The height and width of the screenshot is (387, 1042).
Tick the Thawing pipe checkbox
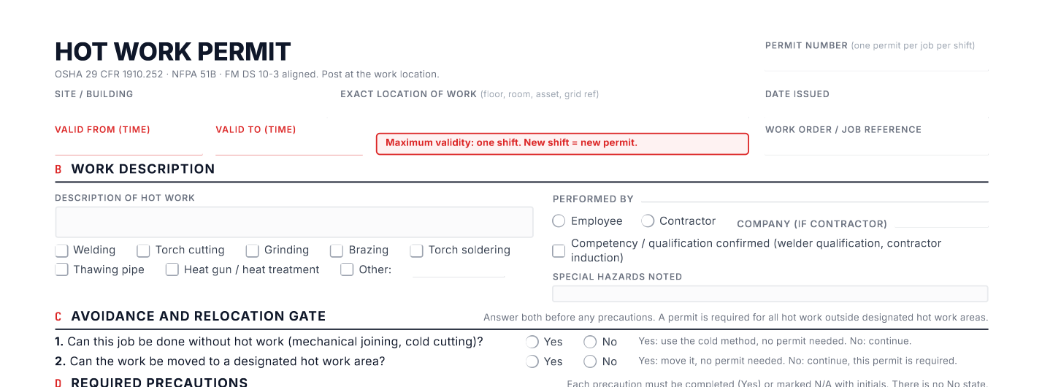click(x=62, y=269)
